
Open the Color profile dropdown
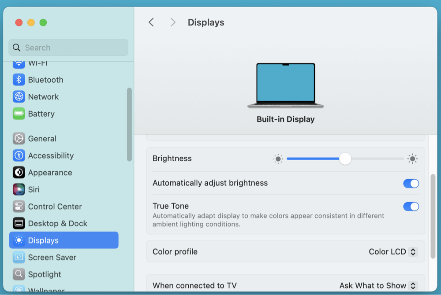393,252
